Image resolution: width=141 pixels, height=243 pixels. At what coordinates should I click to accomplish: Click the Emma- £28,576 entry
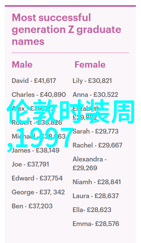(x=96, y=224)
